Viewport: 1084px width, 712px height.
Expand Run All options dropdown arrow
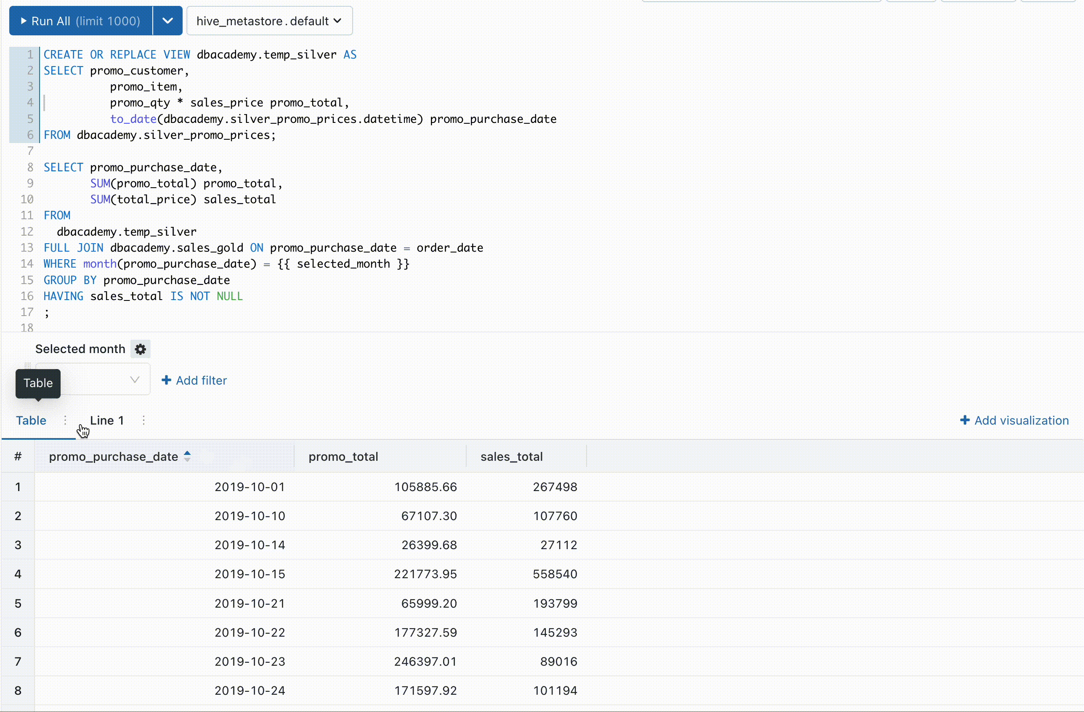167,21
